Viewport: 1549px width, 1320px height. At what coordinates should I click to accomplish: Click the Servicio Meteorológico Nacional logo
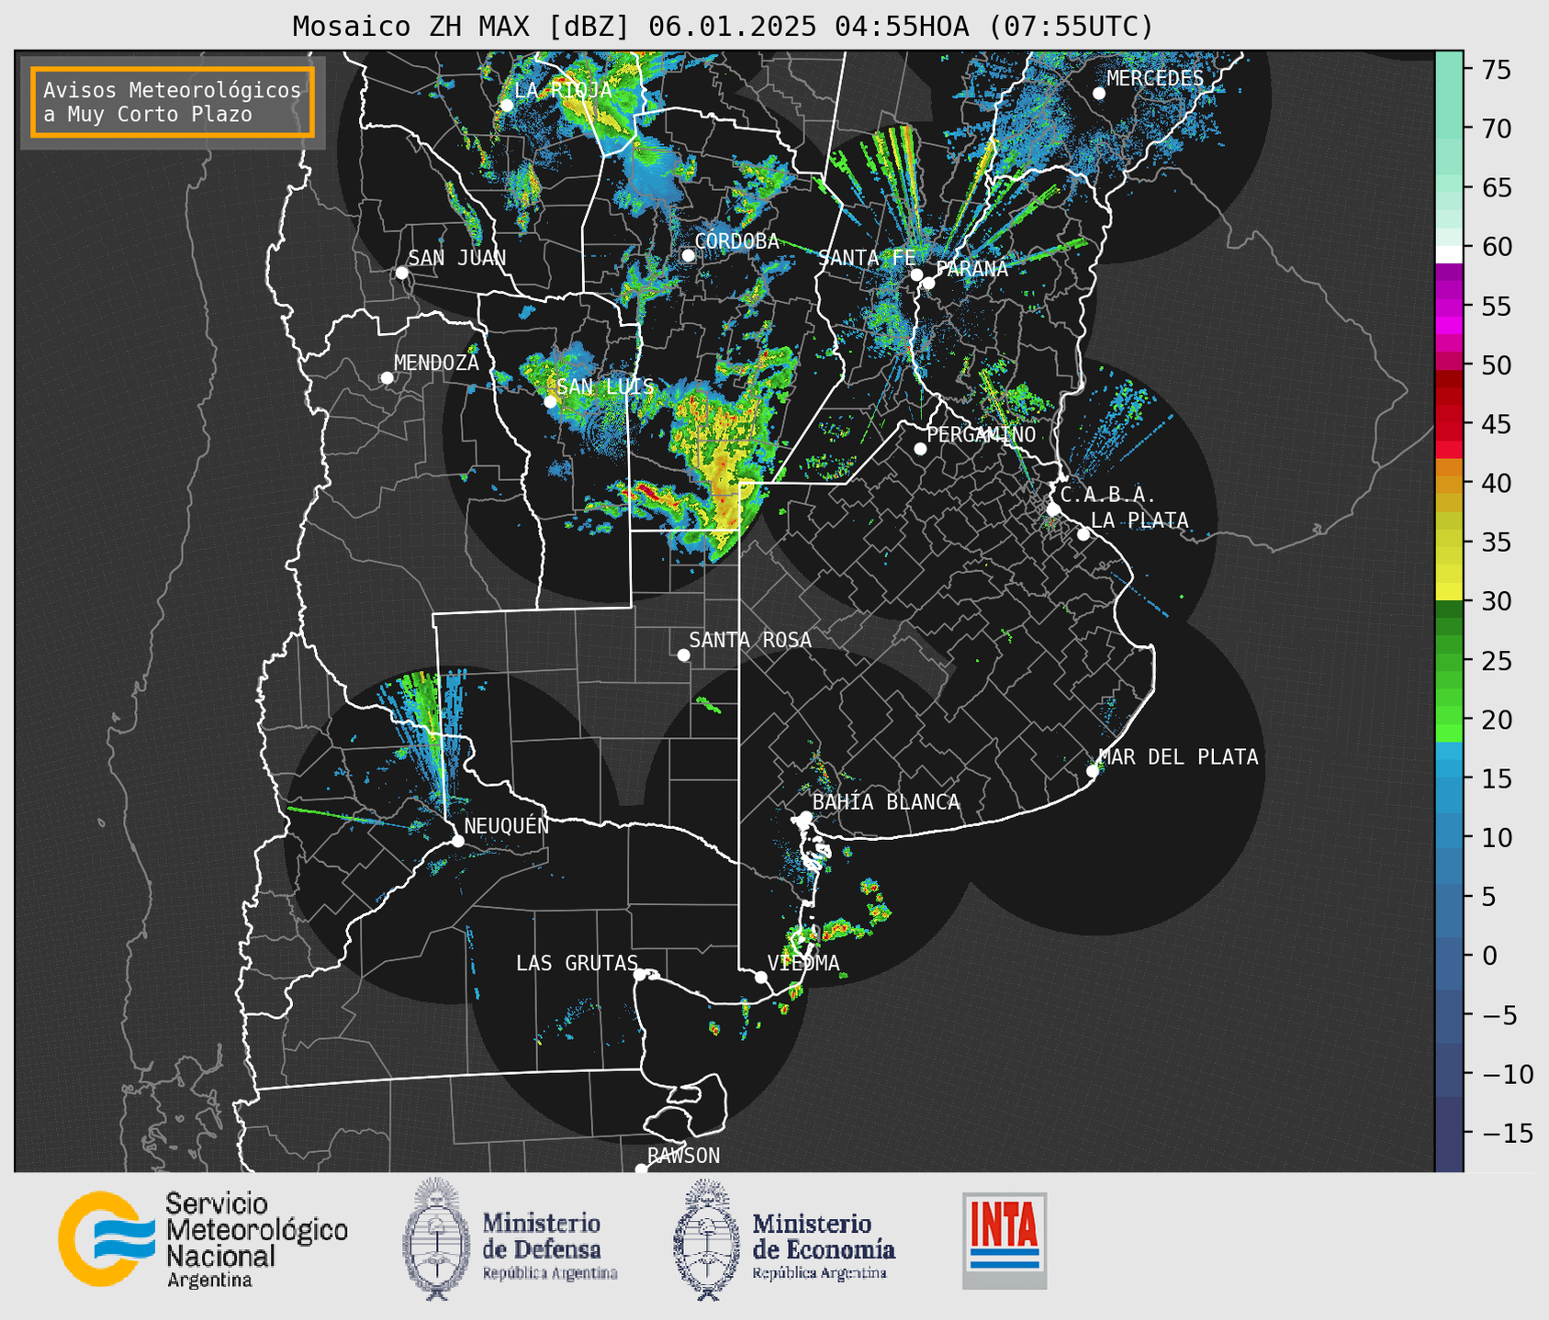coord(203,1239)
